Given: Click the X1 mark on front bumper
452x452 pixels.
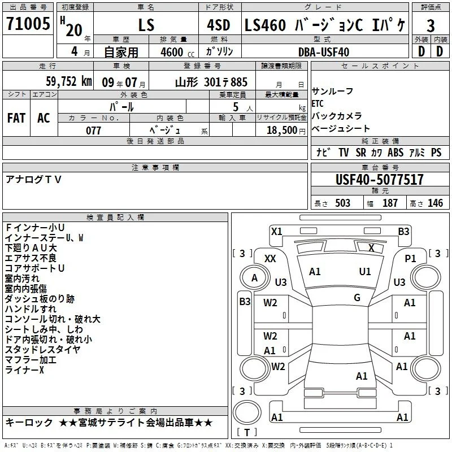Looking at the screenshot, I should click(276, 232).
